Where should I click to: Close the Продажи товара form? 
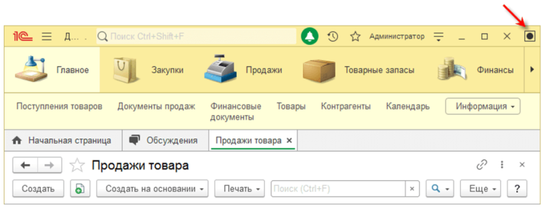coord(522,165)
